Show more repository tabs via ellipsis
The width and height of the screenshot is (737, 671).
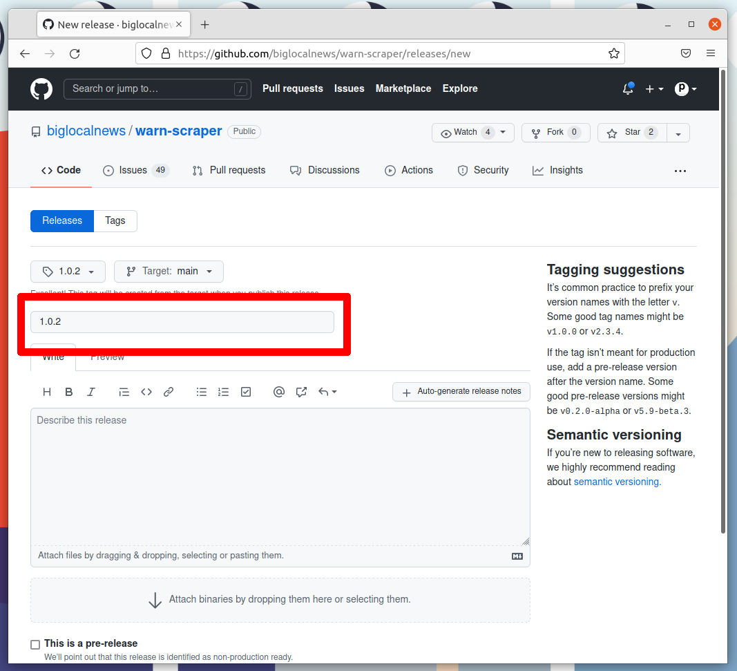coord(680,171)
